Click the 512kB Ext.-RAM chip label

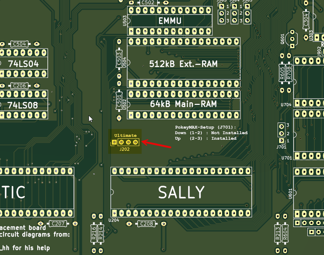(183, 63)
